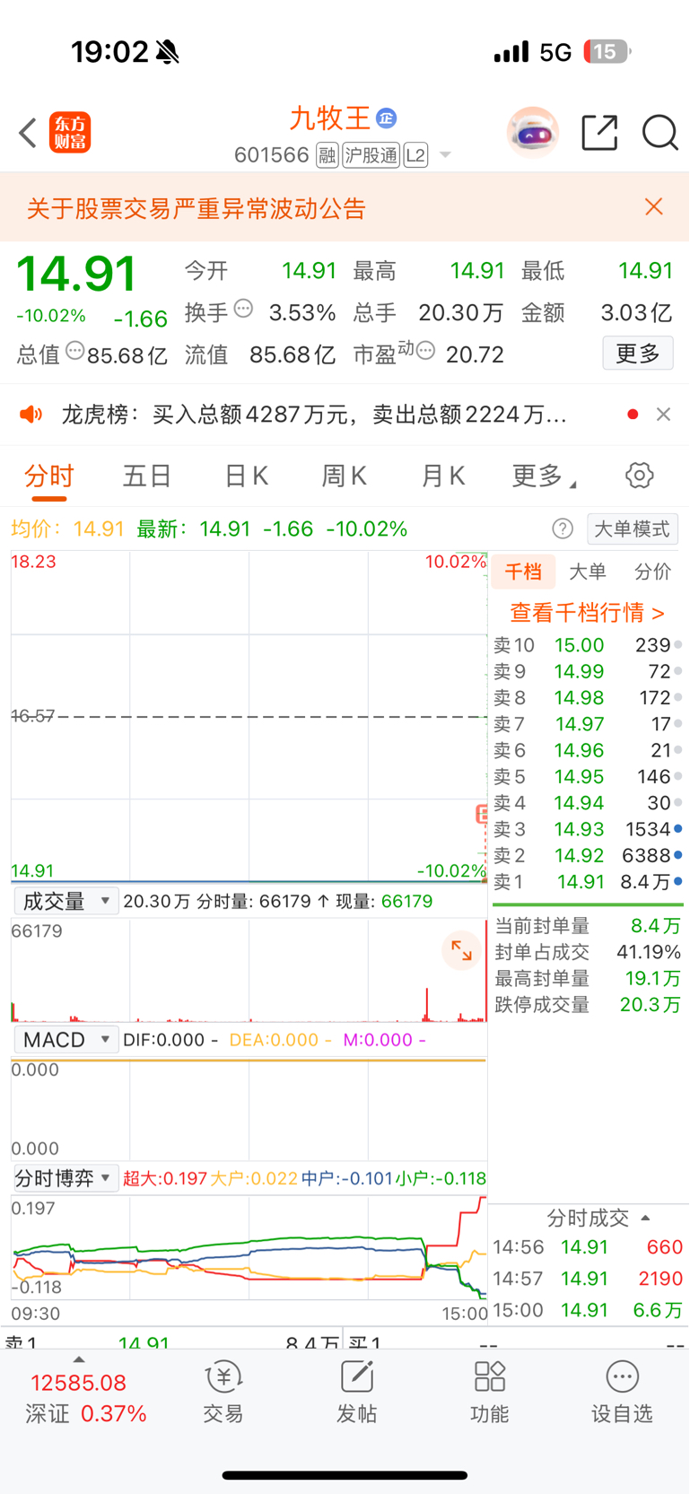Tap the question mark help icon

[x=563, y=529]
